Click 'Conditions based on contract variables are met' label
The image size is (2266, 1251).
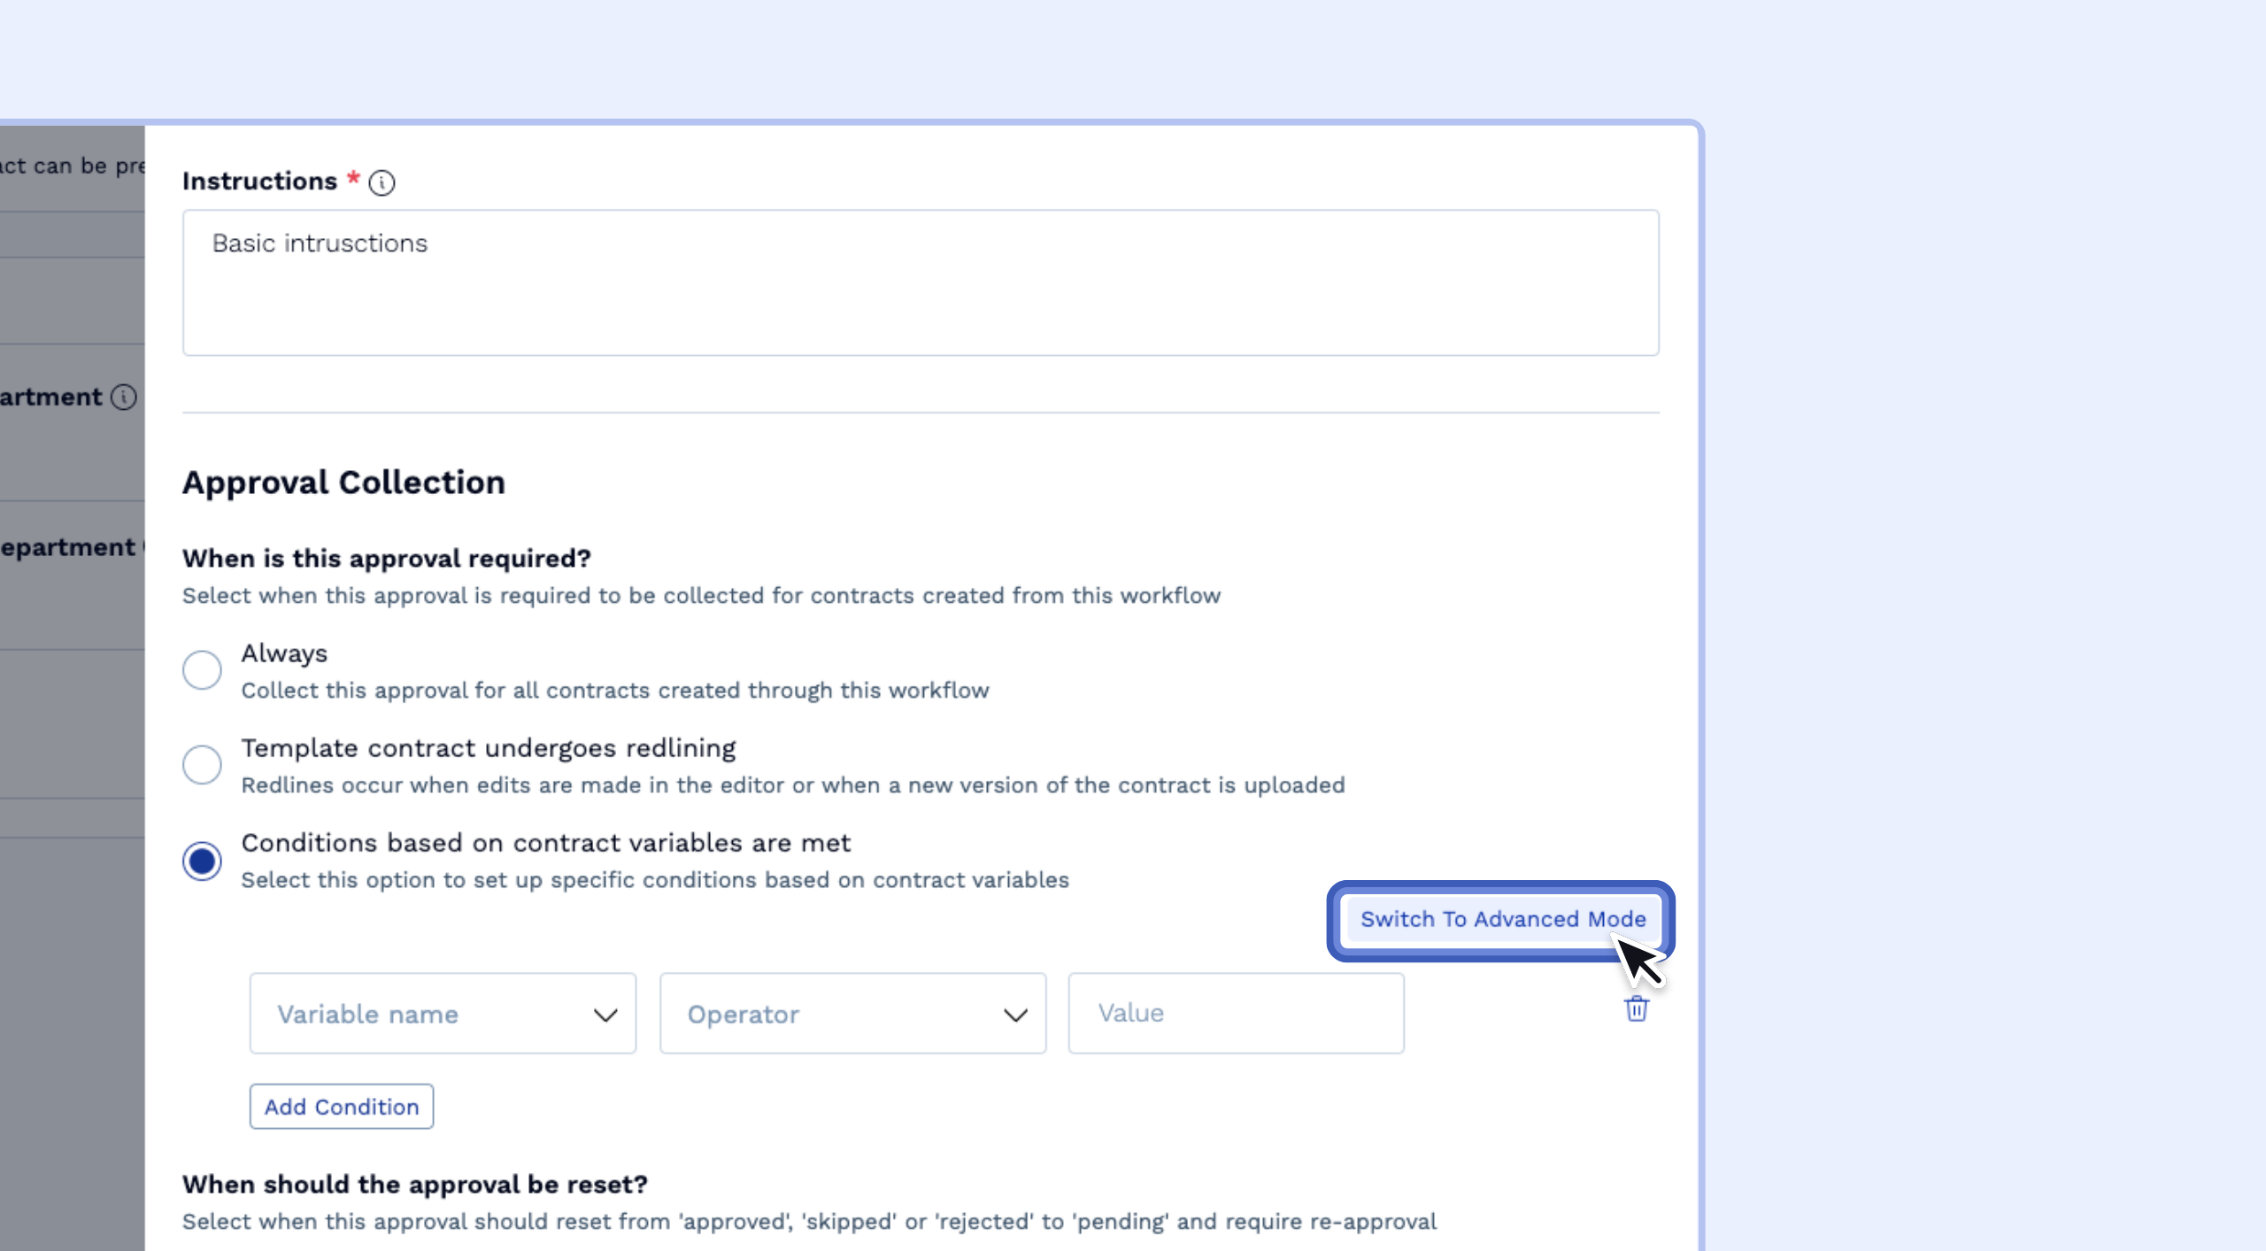point(545,843)
